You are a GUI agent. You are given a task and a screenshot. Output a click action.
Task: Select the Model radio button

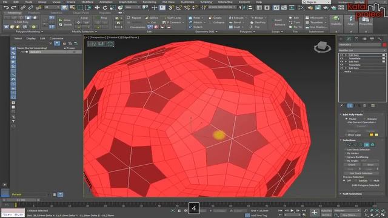coord(346,119)
